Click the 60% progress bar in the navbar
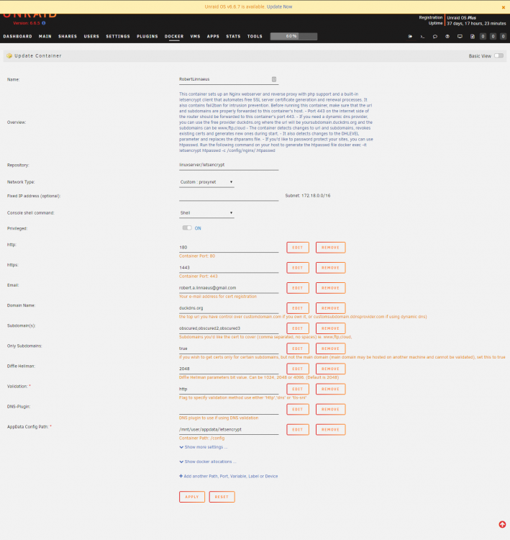510x540 pixels. coord(293,36)
